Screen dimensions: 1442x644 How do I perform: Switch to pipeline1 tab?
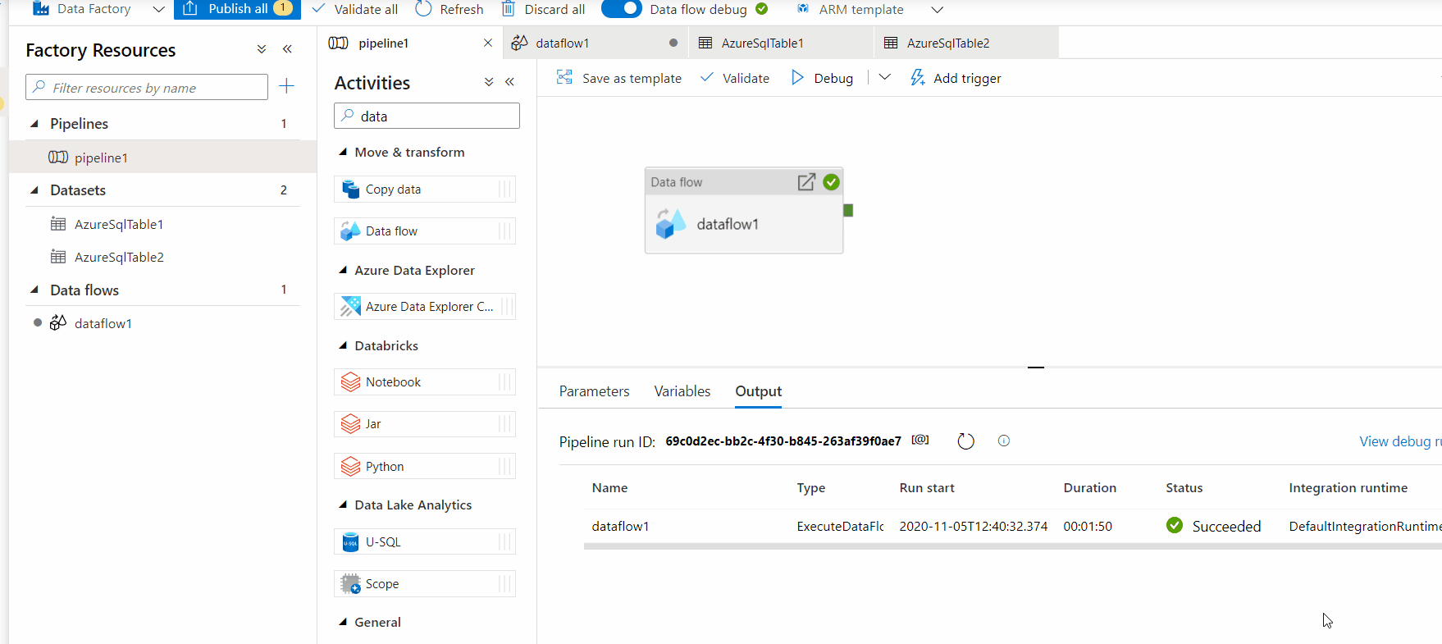point(383,43)
